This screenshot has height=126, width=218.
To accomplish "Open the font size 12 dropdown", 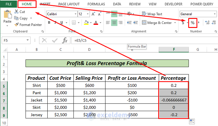I will tap(88, 14).
